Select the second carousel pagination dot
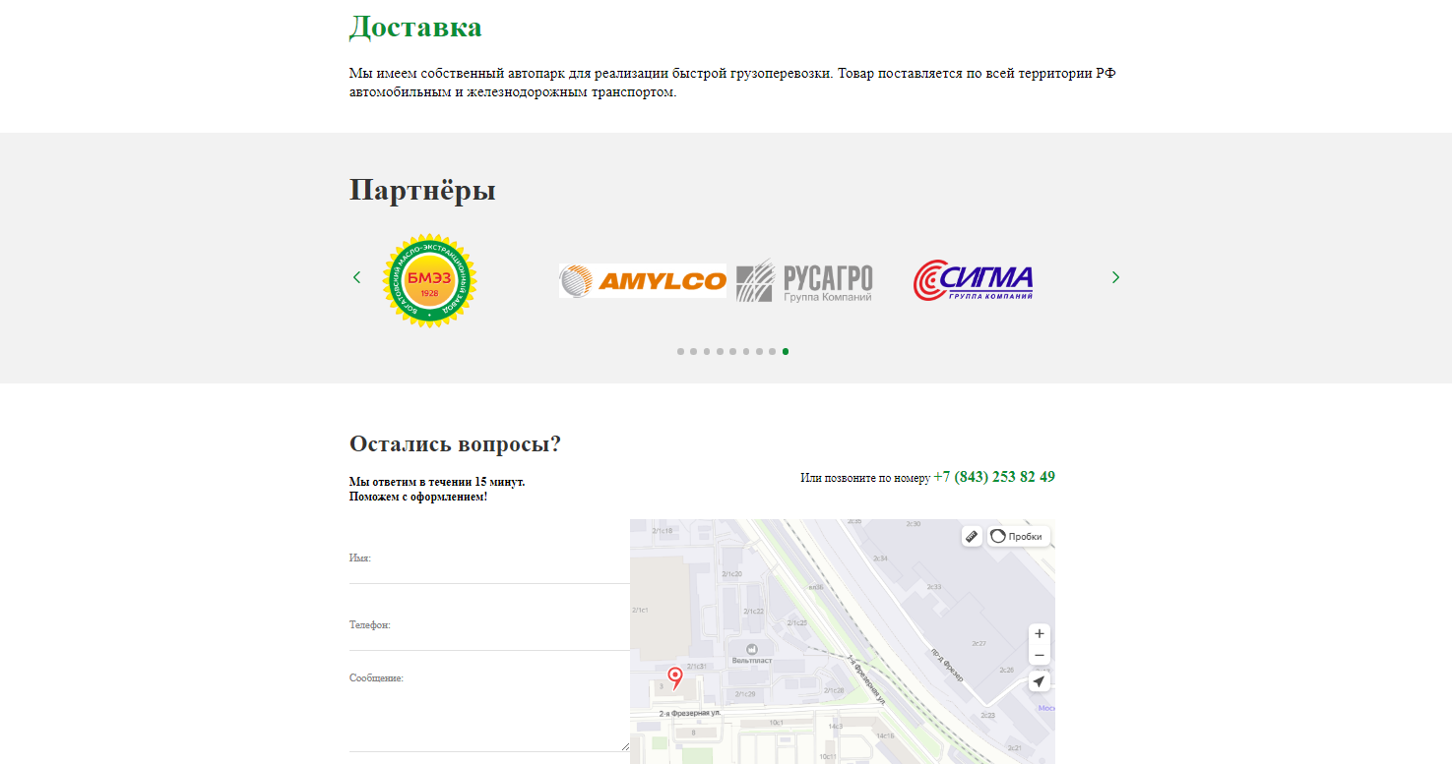 (693, 351)
